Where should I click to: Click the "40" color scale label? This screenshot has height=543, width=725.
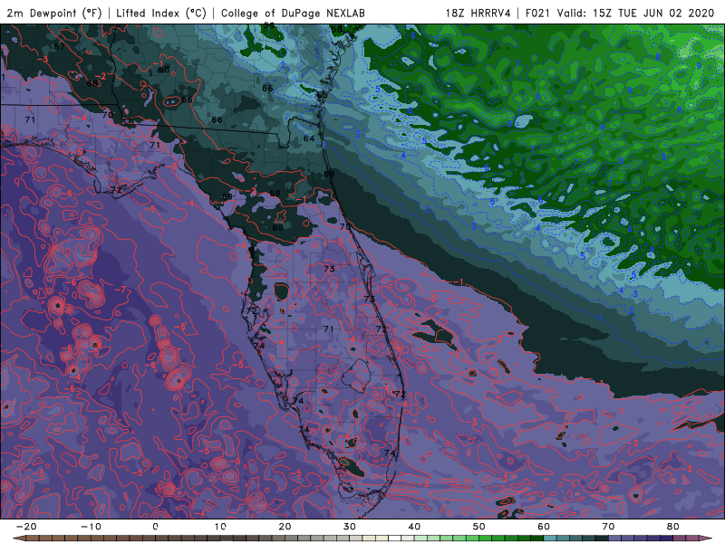point(414,527)
